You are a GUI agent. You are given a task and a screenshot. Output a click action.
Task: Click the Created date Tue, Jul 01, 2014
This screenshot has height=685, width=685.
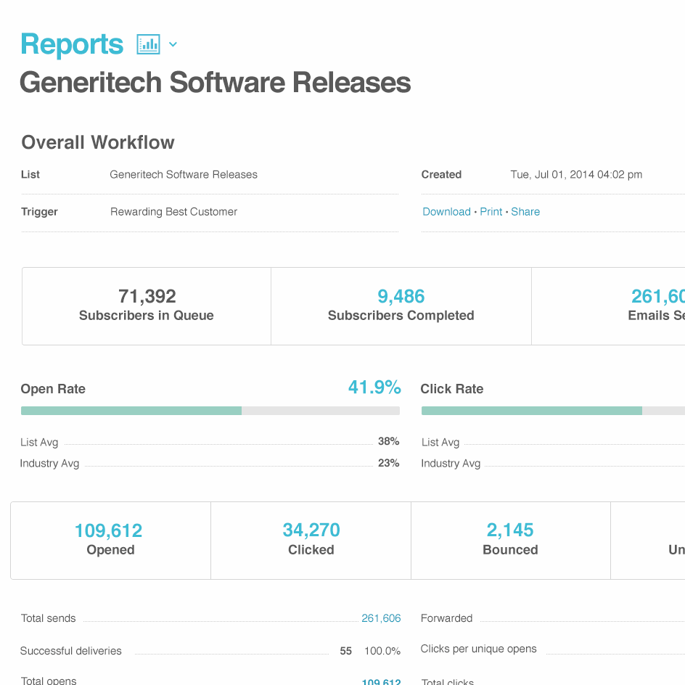pos(576,175)
